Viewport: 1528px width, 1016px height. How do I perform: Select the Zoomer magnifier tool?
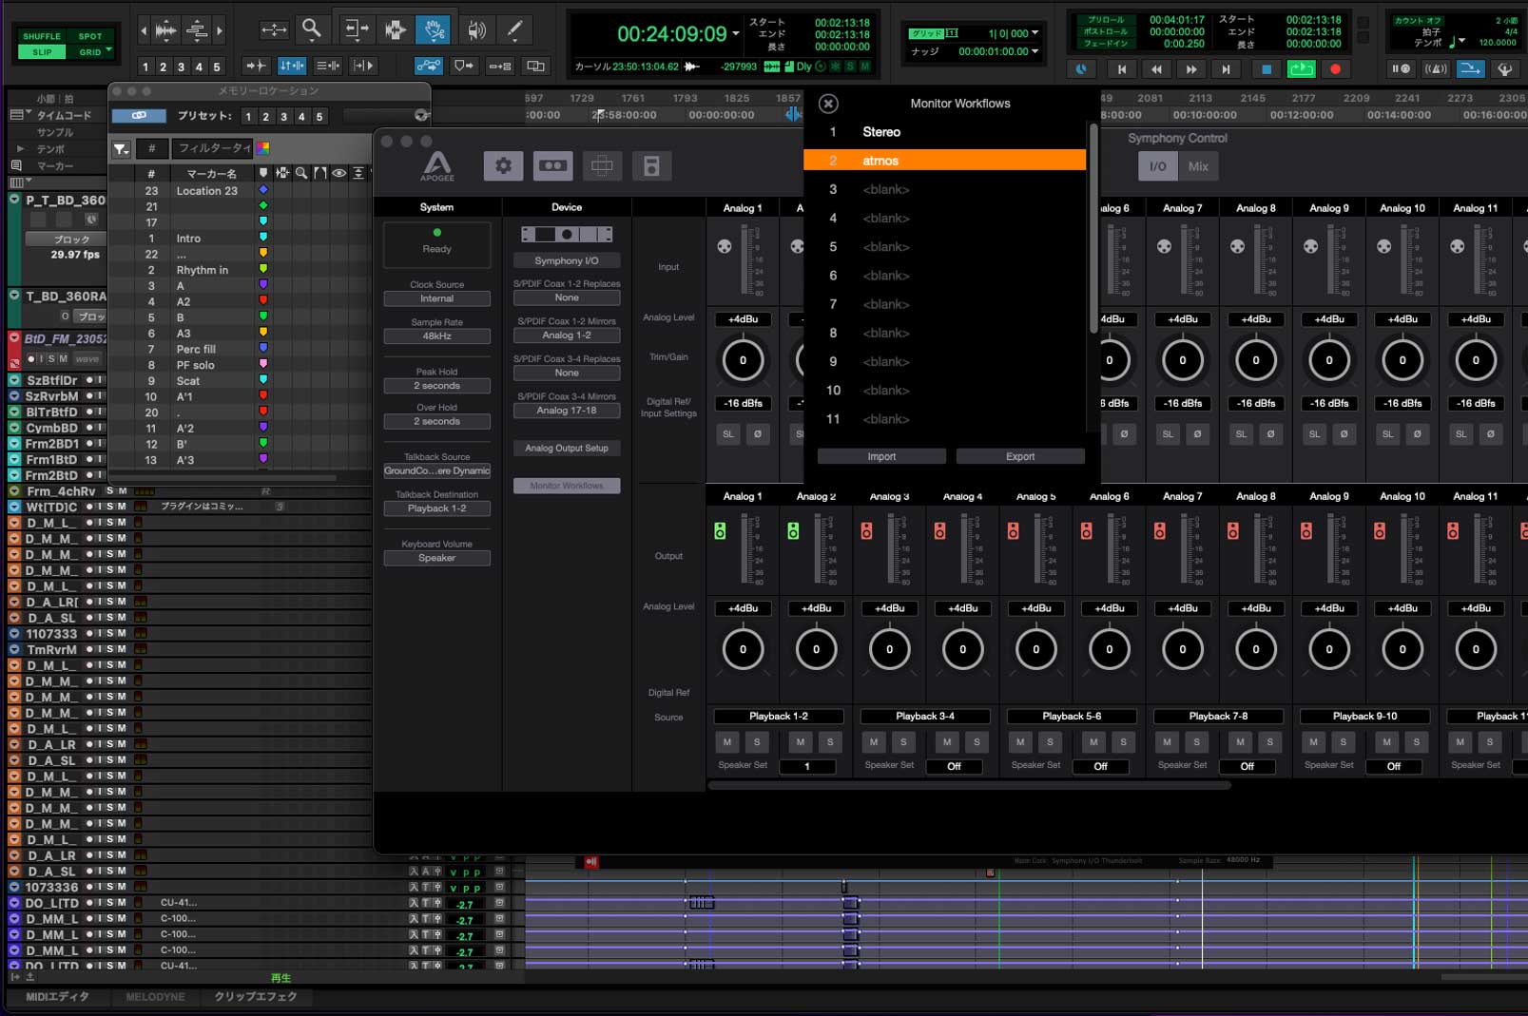312,29
